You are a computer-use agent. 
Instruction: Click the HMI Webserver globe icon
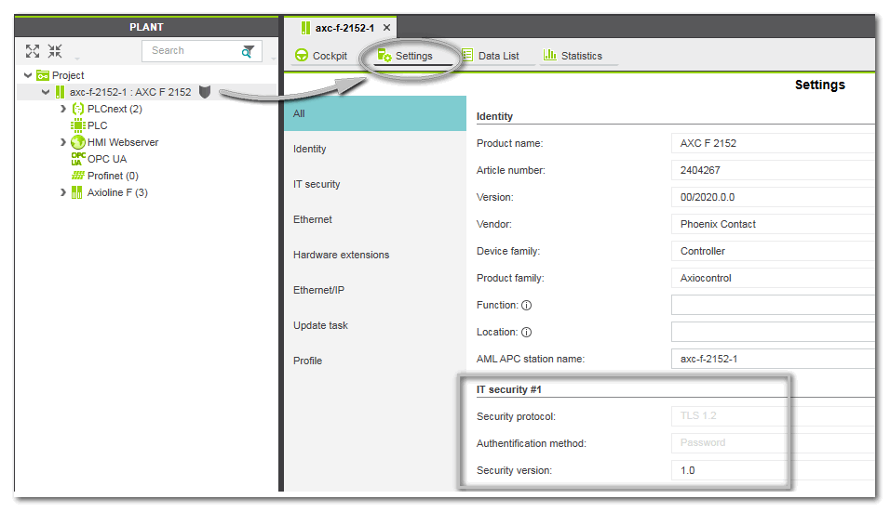point(78,142)
